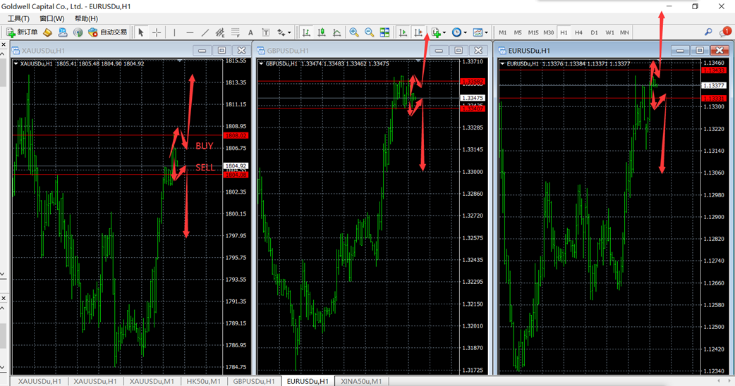This screenshot has width=735, height=386.
Task: Switch to the HK50u,M1 chart tab
Action: tap(204, 381)
